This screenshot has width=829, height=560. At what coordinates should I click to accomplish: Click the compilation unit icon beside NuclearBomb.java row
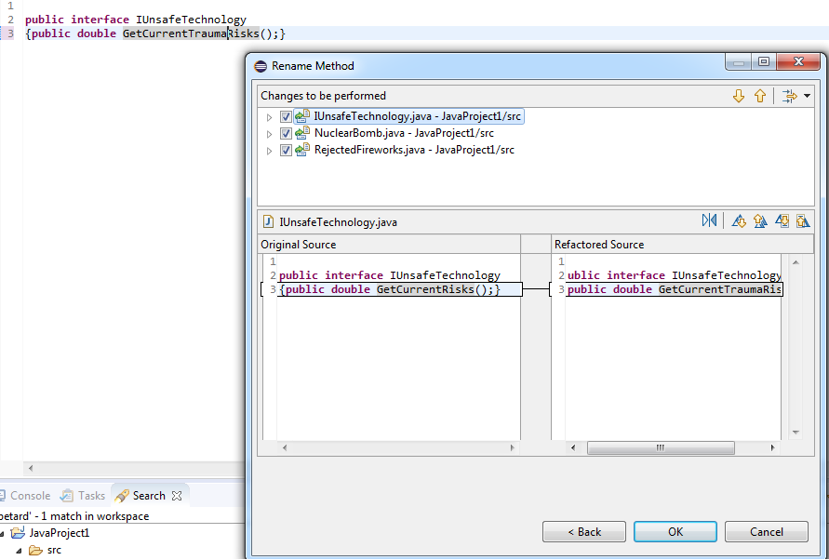(302, 133)
